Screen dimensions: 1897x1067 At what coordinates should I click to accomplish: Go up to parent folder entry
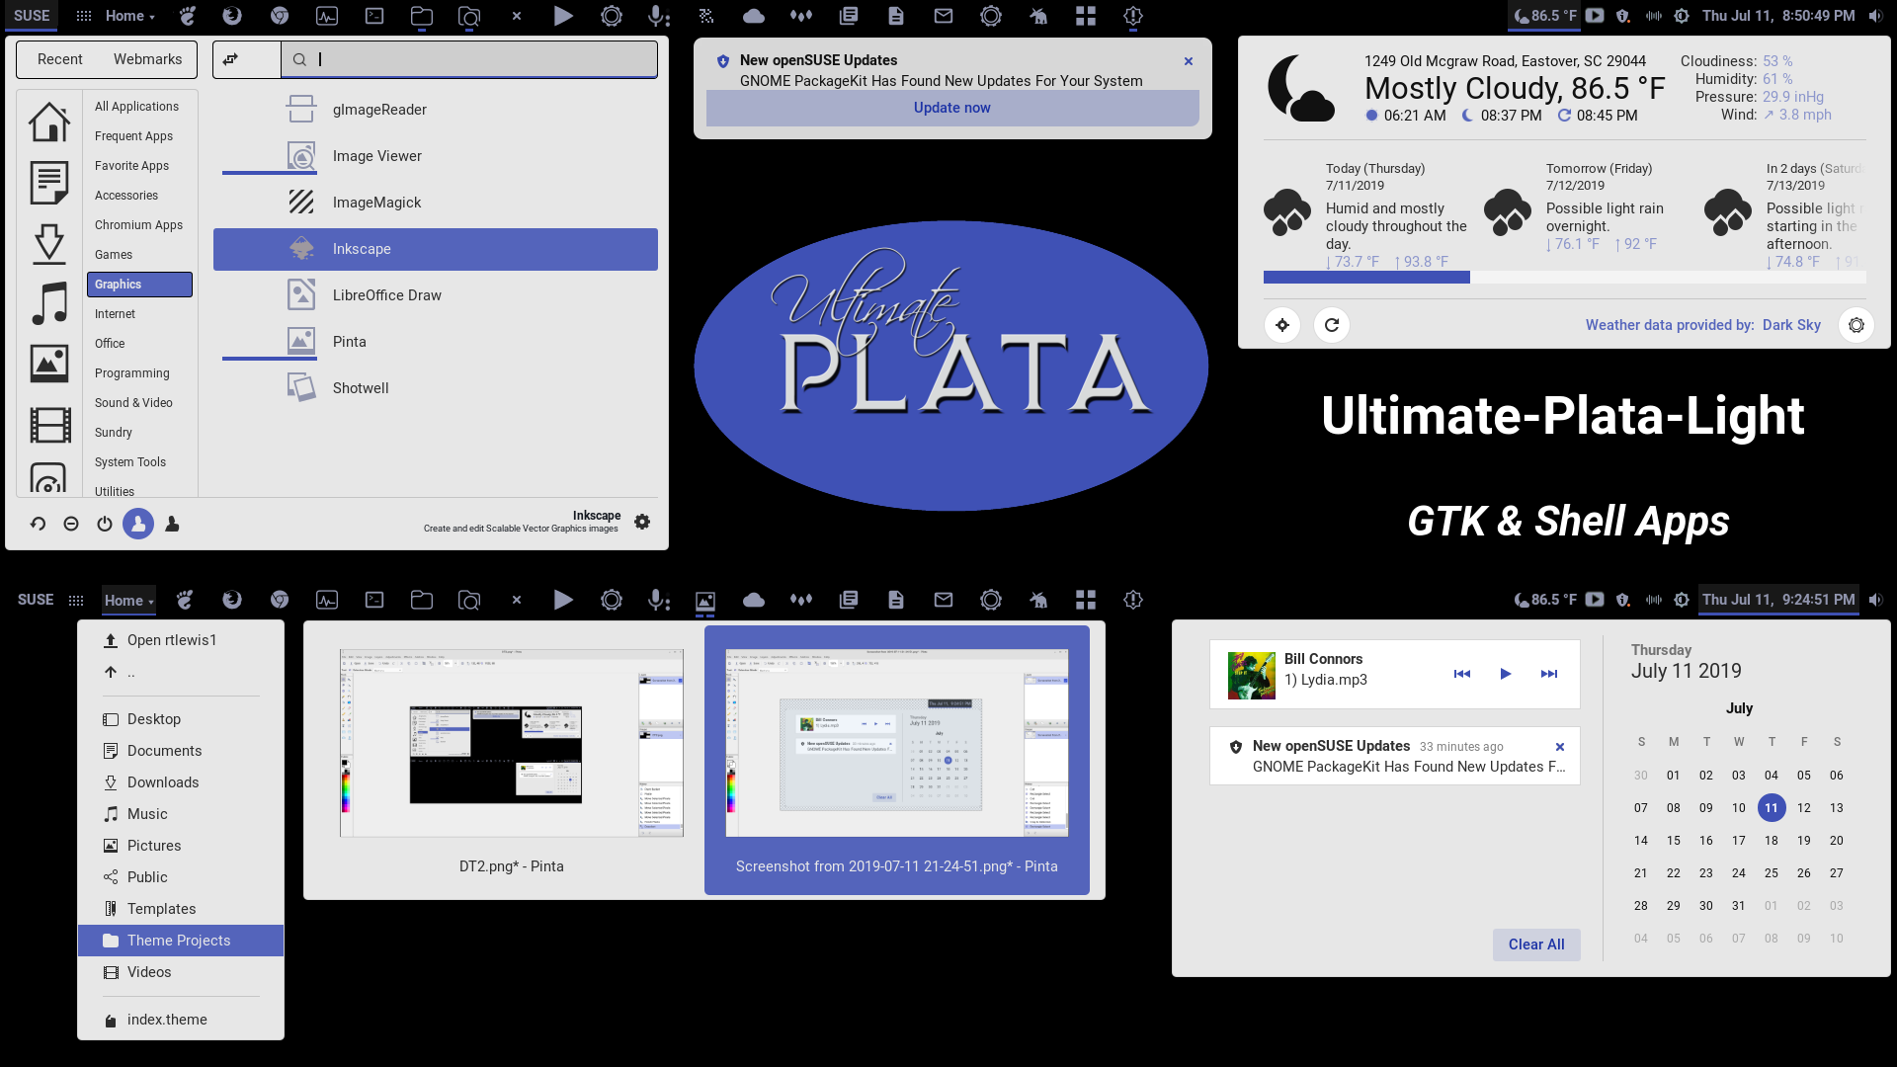click(x=181, y=672)
